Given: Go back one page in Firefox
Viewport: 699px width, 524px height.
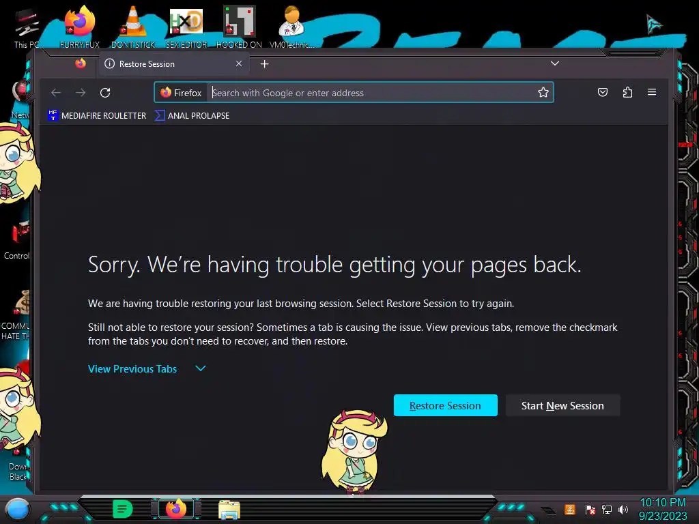Looking at the screenshot, I should pyautogui.click(x=56, y=93).
